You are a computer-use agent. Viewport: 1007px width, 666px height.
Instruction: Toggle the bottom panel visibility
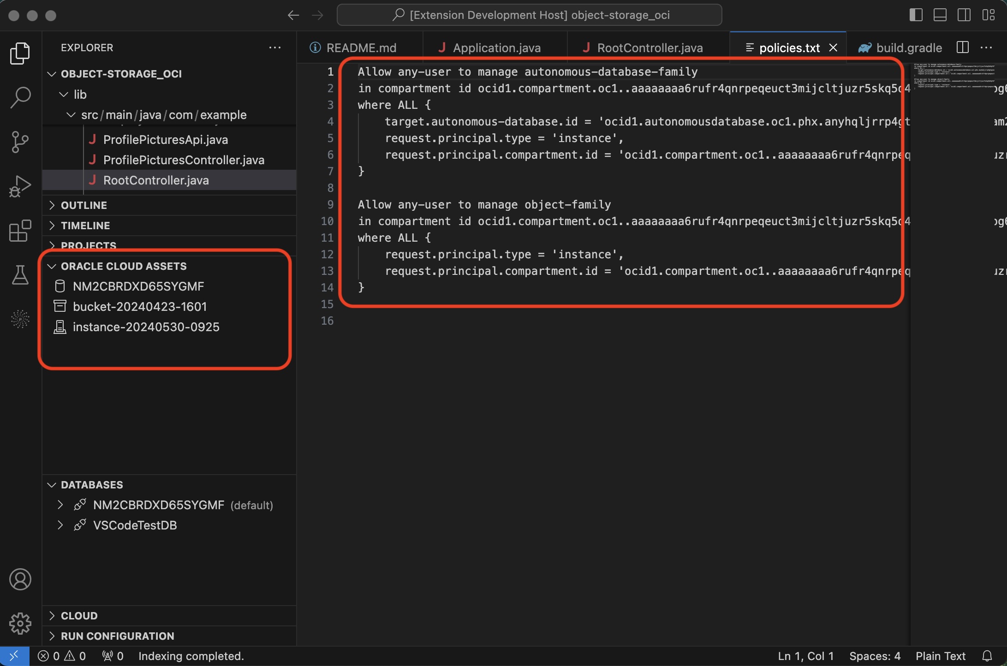[939, 15]
